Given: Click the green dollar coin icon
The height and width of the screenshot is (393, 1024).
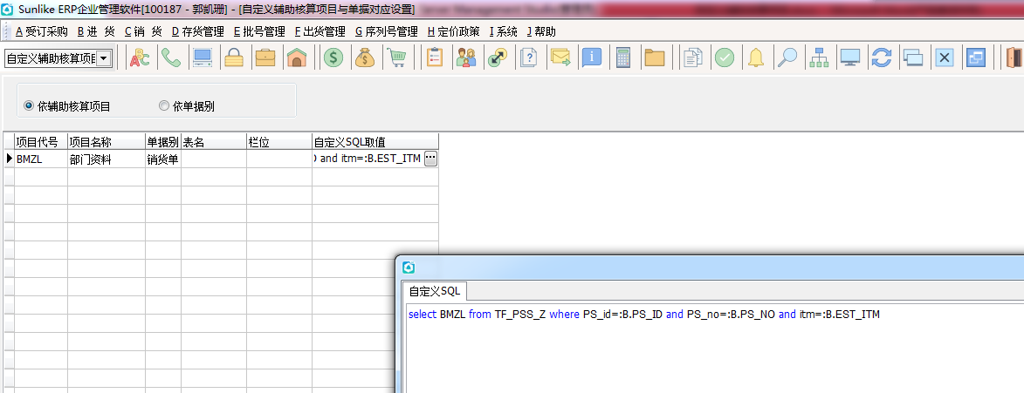Looking at the screenshot, I should click(x=333, y=58).
